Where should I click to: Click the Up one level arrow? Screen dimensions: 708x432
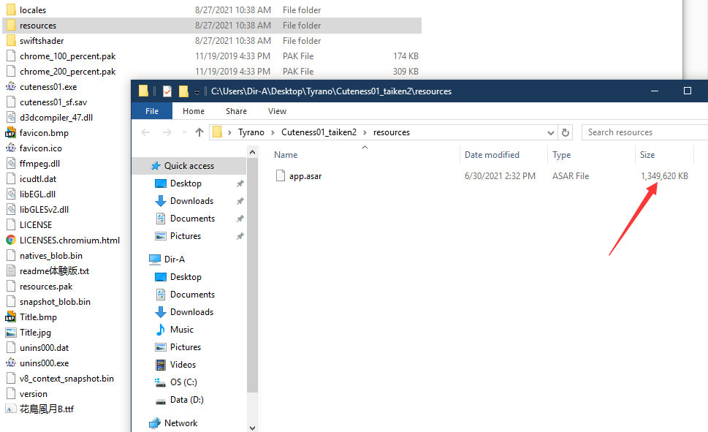coord(199,132)
